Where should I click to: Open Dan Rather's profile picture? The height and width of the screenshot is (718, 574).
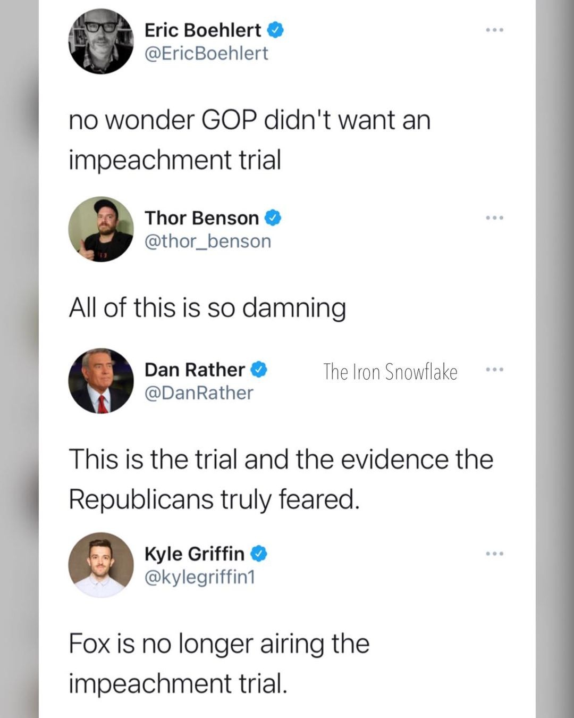click(101, 381)
